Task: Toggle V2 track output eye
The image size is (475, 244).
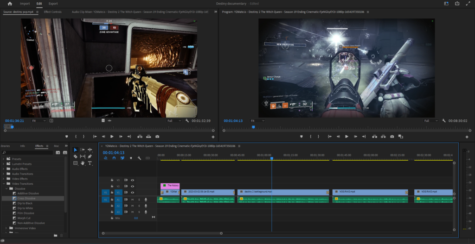Action: (x=132, y=186)
